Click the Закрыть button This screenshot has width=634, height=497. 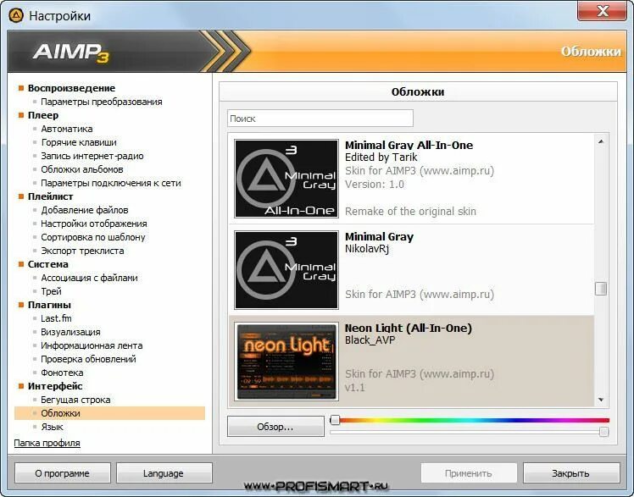point(571,472)
